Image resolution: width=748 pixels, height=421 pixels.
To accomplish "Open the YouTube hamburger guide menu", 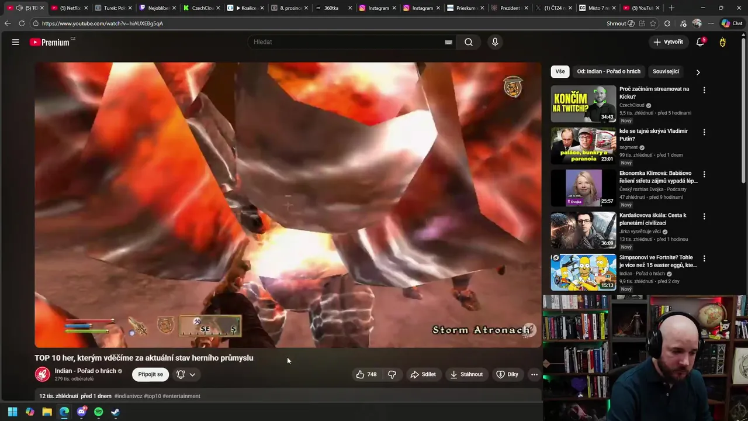I will 16,42.
